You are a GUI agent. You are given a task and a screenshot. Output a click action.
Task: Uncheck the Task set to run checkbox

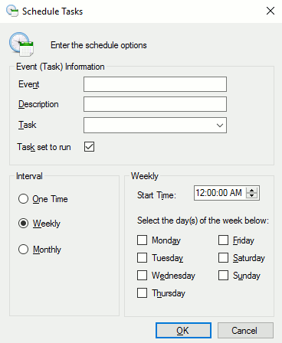coord(89,147)
